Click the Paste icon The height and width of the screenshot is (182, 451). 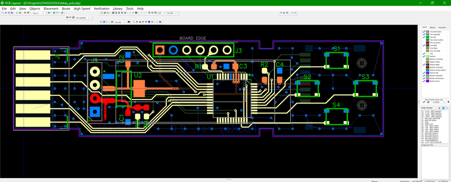136,13
